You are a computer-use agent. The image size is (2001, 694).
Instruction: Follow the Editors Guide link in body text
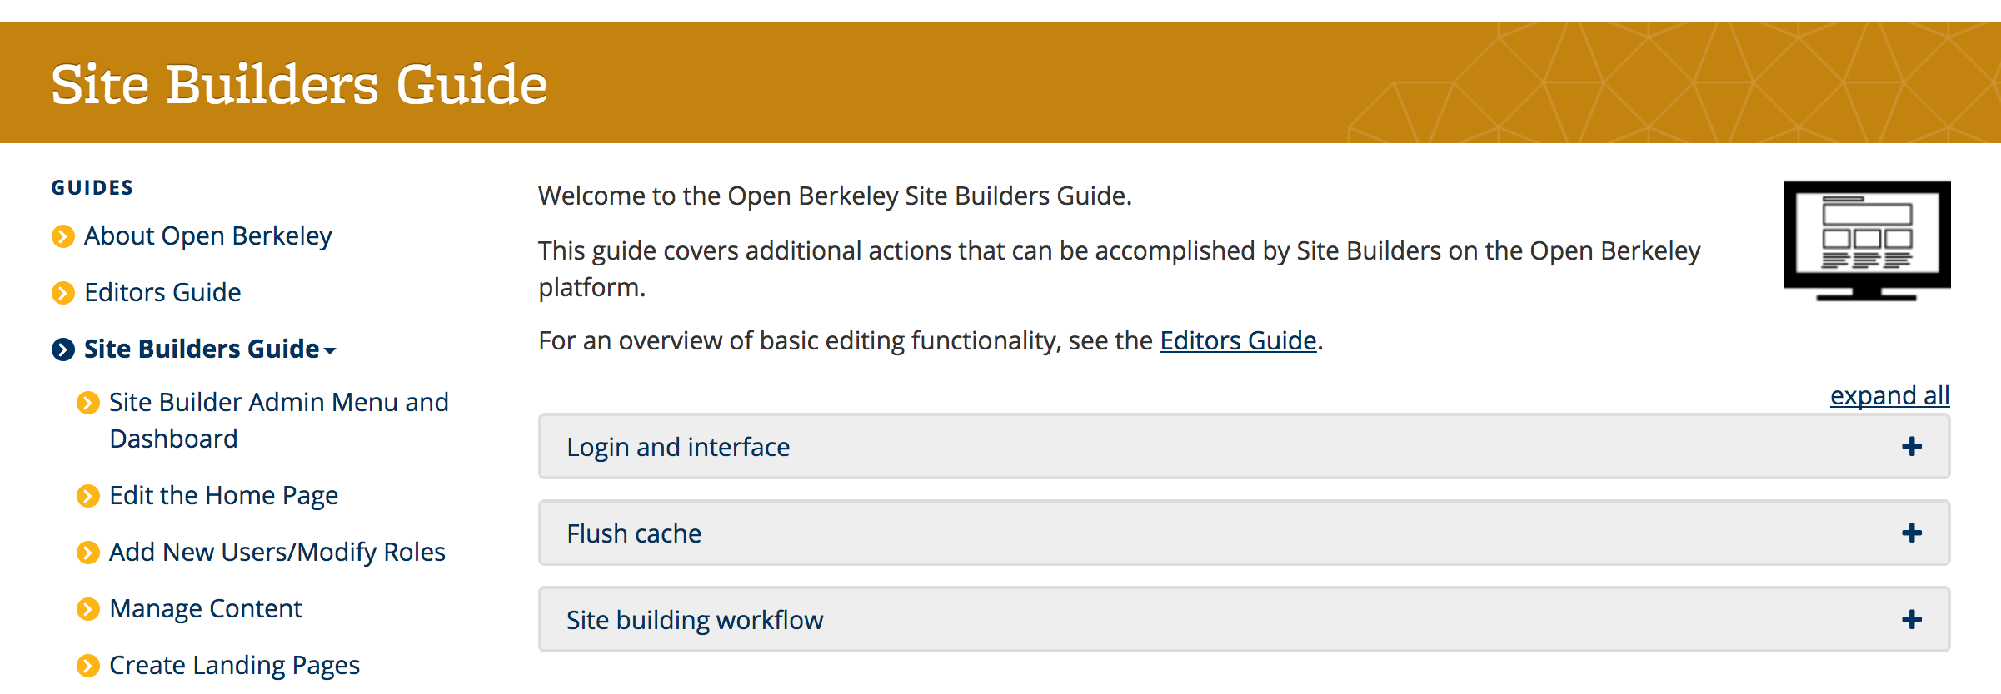1238,341
